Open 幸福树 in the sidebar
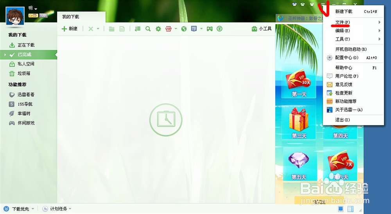This screenshot has height=214, width=391. coord(24,114)
